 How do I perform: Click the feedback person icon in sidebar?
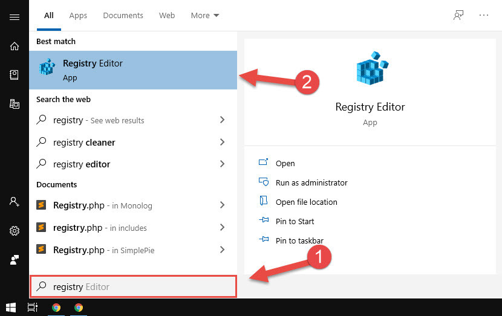(x=15, y=260)
